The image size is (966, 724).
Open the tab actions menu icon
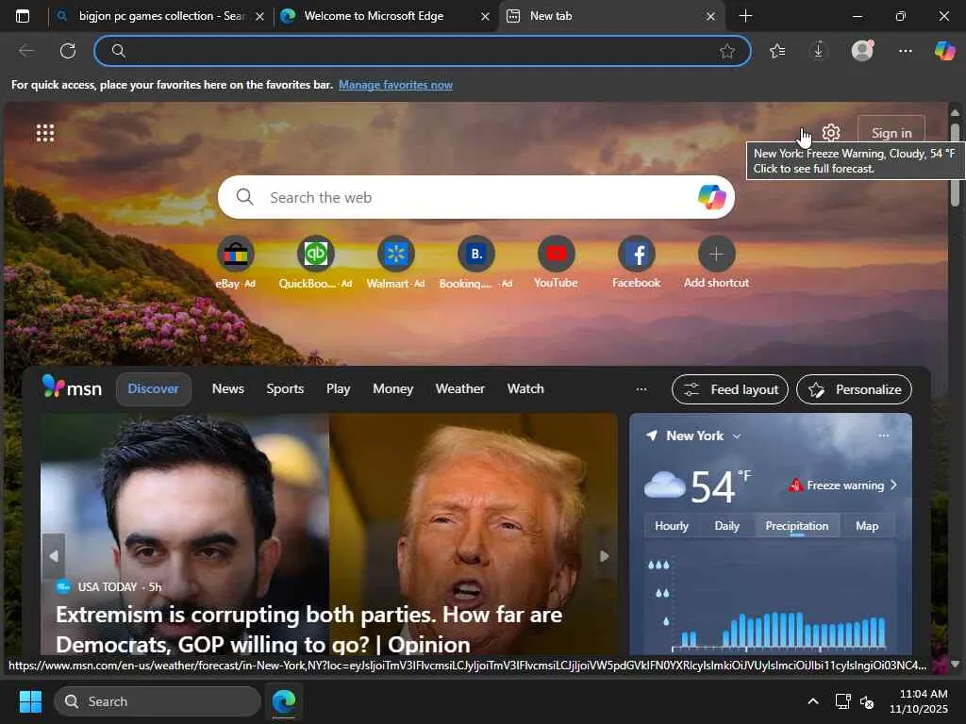click(23, 16)
